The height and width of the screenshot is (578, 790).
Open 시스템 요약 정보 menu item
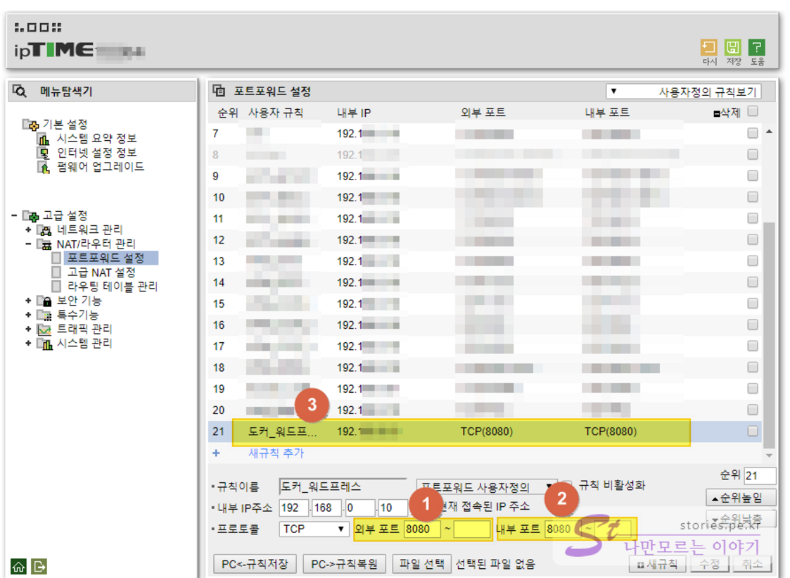96,138
